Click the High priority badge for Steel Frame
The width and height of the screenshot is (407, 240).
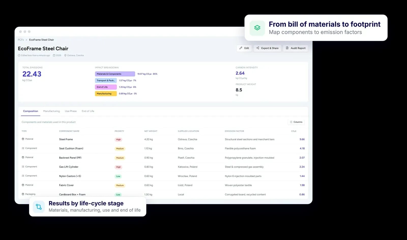point(119,139)
